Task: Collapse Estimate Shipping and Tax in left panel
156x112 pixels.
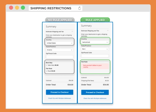Action: click(72, 31)
